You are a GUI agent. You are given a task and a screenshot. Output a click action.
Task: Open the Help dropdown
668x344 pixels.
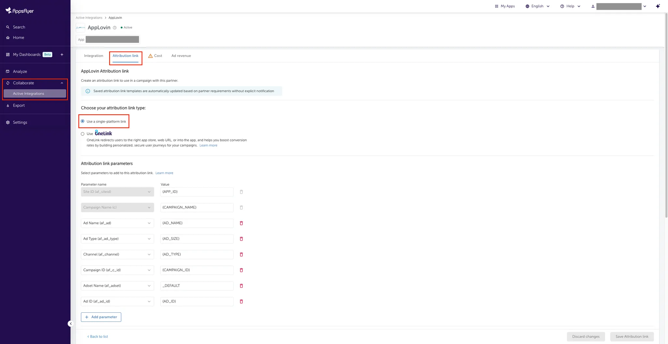click(570, 6)
